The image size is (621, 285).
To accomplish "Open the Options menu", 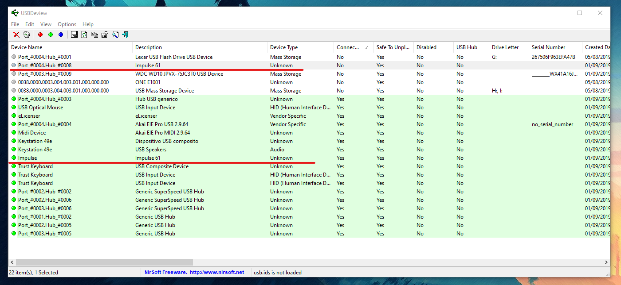I will pyautogui.click(x=67, y=24).
